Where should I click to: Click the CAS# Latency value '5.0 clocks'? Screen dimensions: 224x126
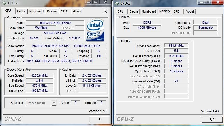[176, 56]
